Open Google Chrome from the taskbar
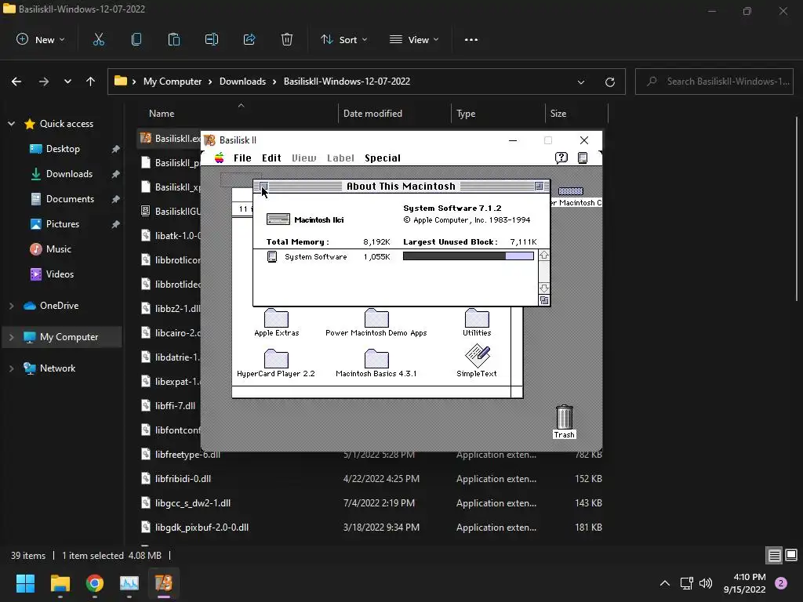Screen dimensions: 803x602 click(95, 583)
